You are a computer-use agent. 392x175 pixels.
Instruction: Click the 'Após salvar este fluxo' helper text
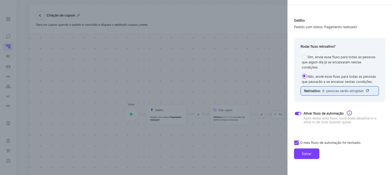point(340,120)
